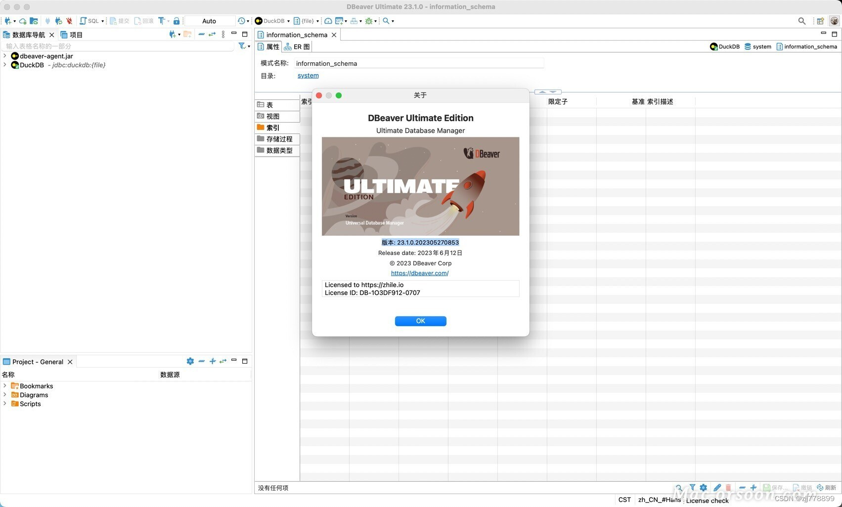Select the 存储过程 section
Viewport: 842px width, 507px height.
coord(277,139)
